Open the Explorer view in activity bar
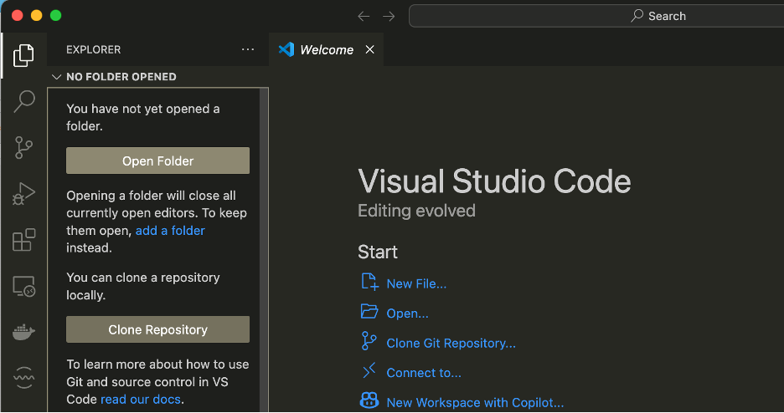The height and width of the screenshot is (413, 784). click(x=23, y=56)
